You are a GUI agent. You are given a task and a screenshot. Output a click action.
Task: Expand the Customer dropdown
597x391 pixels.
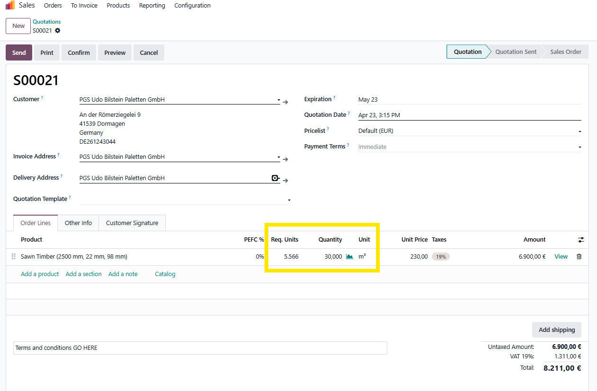tap(278, 100)
